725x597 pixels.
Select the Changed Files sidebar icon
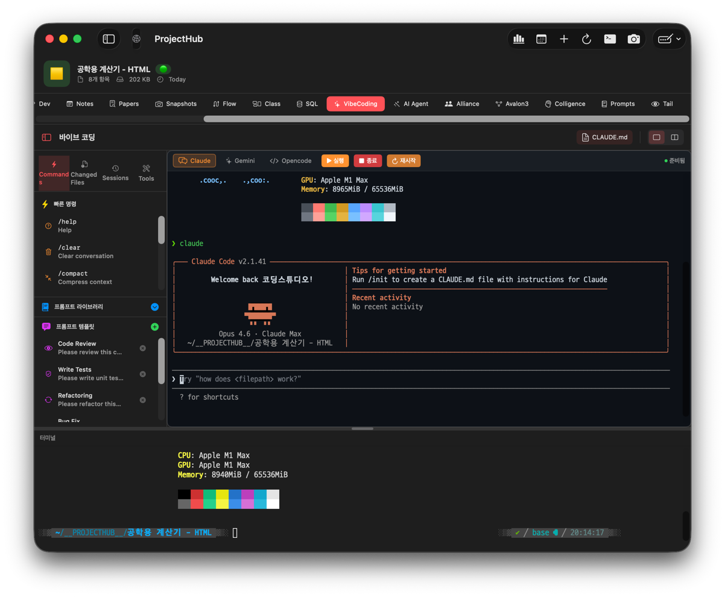84,173
